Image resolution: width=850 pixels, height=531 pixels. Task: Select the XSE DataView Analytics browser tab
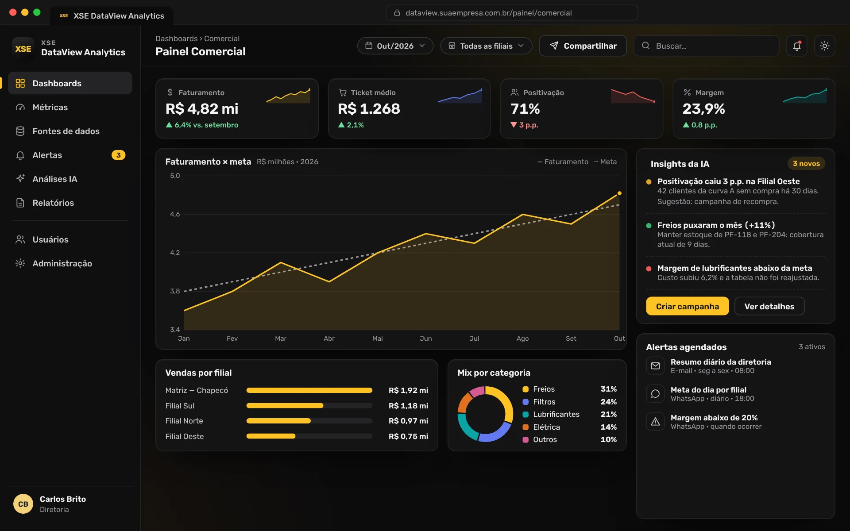point(112,16)
